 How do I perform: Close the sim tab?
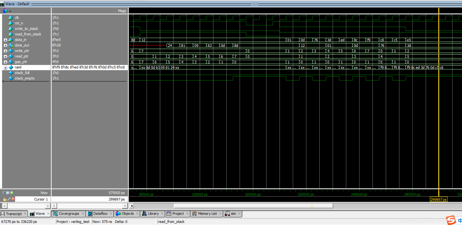click(239, 214)
